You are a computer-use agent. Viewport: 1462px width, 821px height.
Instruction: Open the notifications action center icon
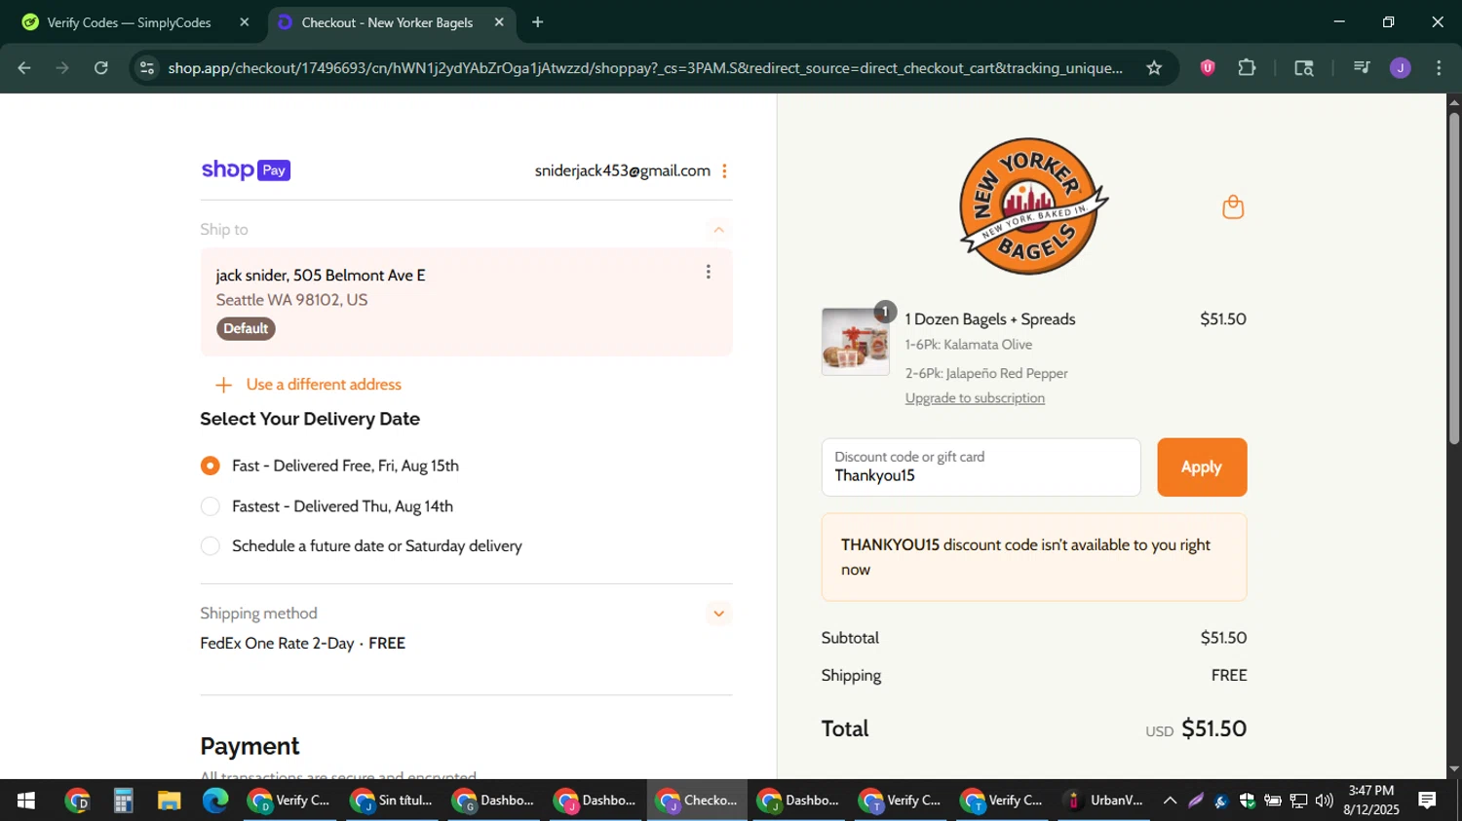(x=1427, y=801)
